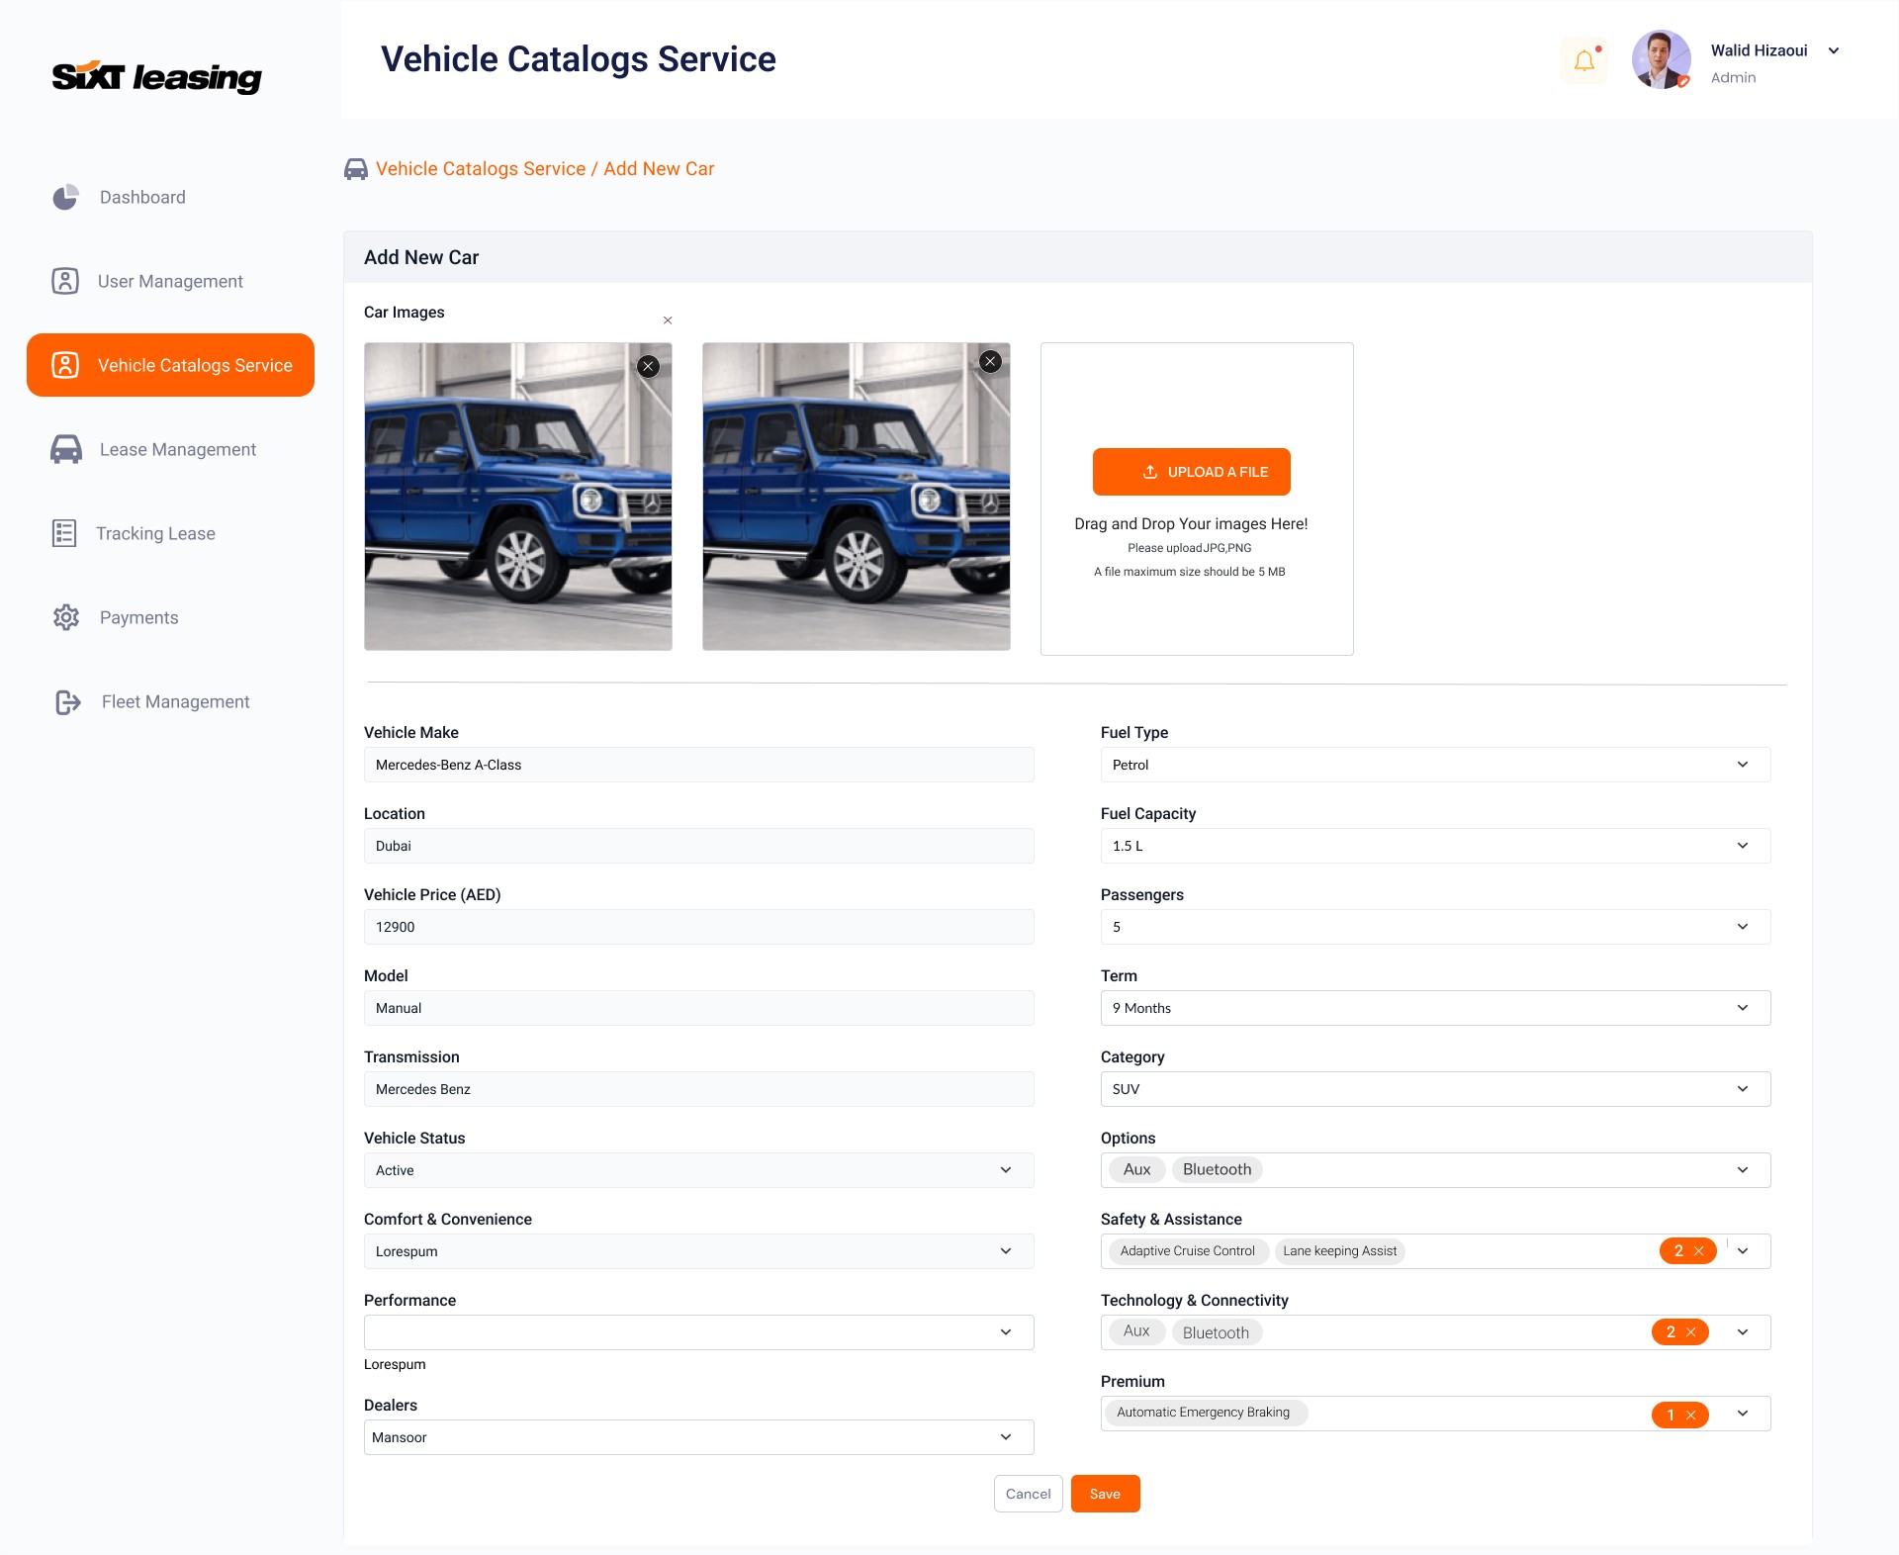Click the Lease Management car icon
1899x1555 pixels.
click(66, 450)
